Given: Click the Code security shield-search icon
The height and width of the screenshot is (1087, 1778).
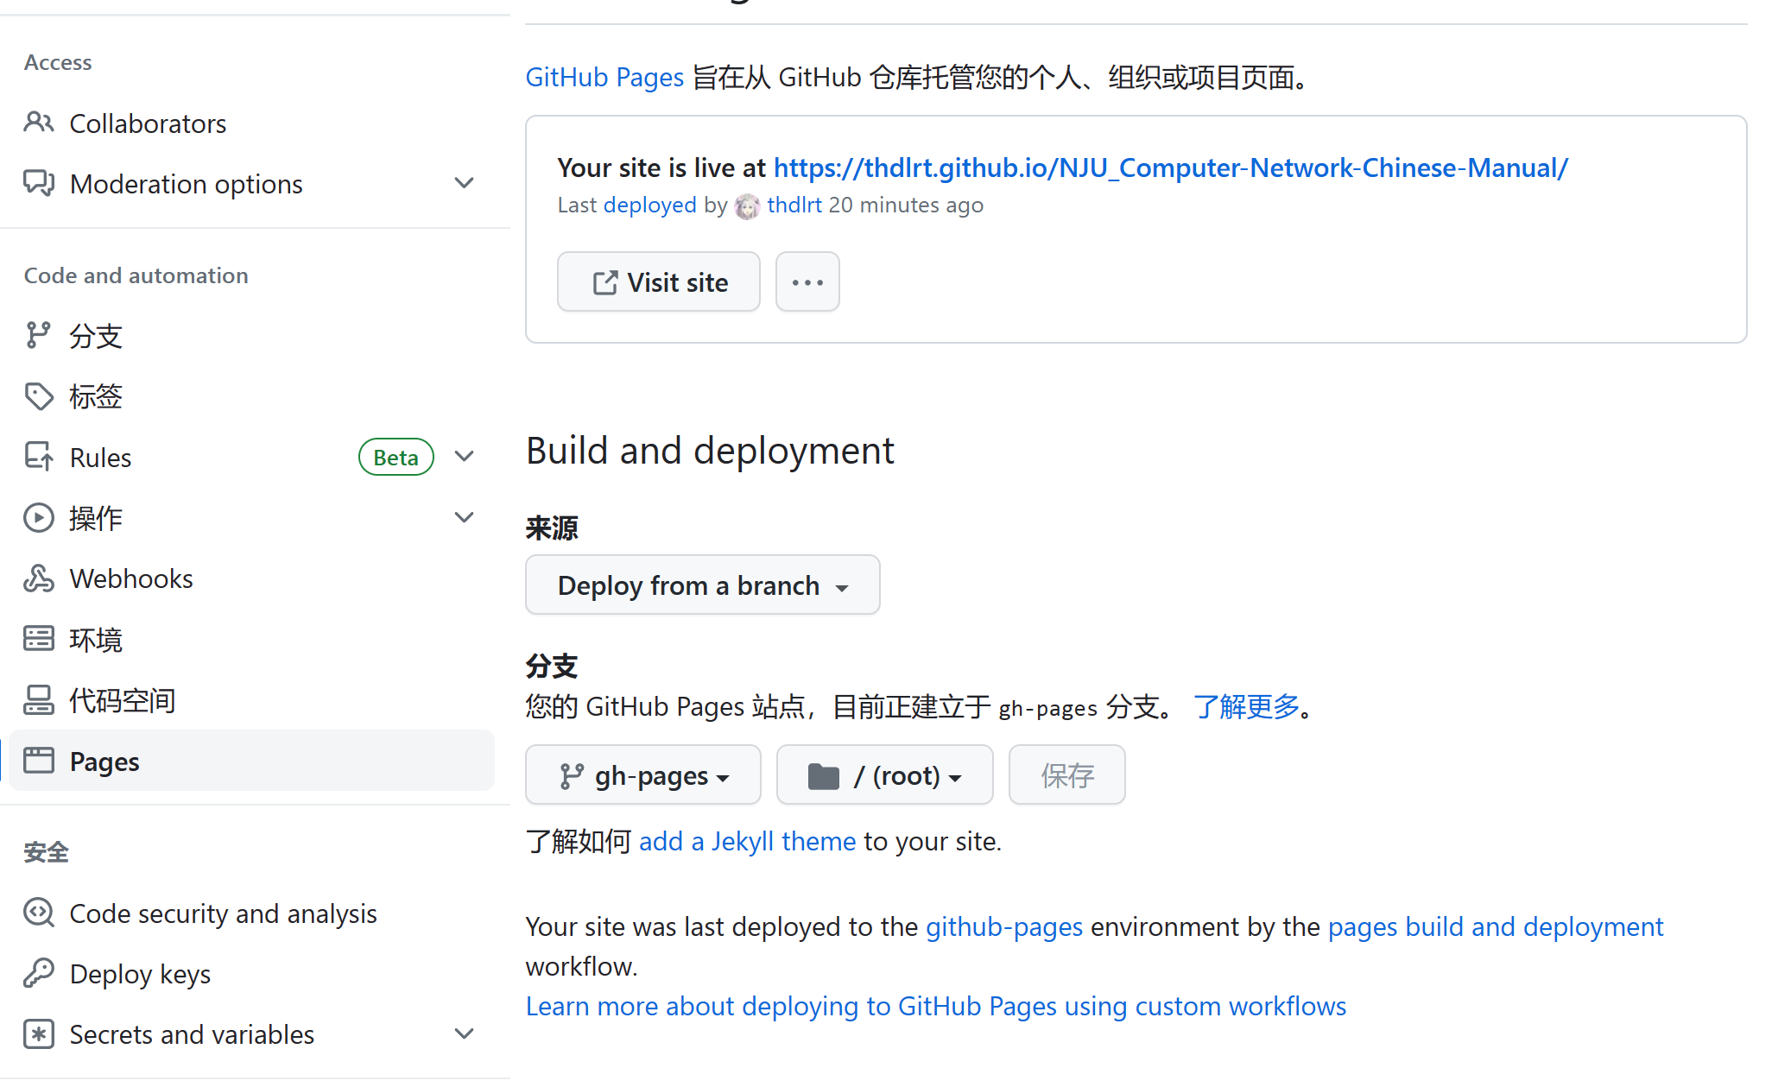Looking at the screenshot, I should (x=39, y=913).
